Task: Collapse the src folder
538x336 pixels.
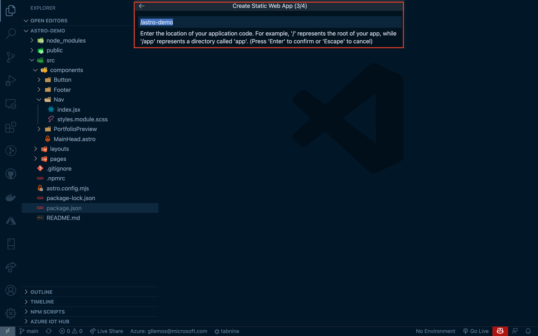Action: pos(90,60)
